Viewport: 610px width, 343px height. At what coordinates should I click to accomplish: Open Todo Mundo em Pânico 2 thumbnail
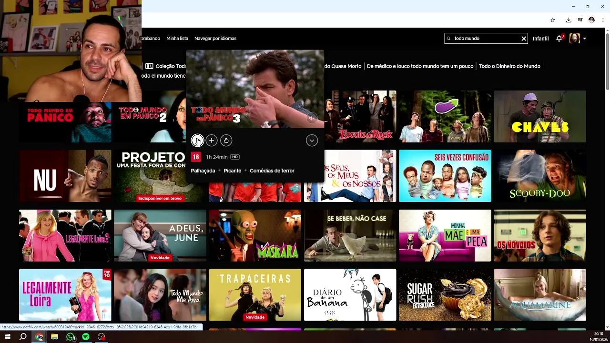tap(150, 117)
